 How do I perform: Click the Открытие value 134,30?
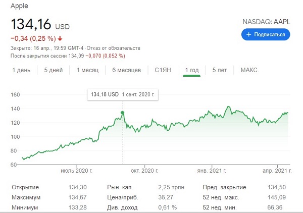click(77, 187)
